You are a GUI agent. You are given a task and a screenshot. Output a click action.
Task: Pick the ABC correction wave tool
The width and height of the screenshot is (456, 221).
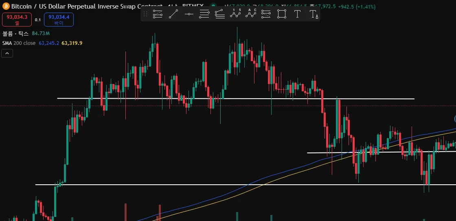click(x=251, y=14)
